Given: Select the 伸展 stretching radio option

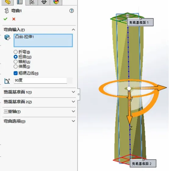Looking at the screenshot, I should click(16, 66).
